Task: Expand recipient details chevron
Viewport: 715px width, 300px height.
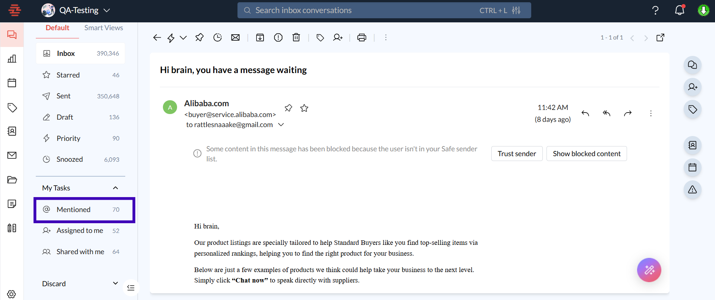Action: click(x=281, y=125)
